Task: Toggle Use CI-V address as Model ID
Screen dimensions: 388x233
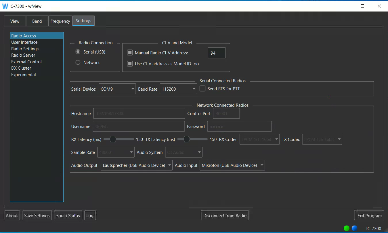Action: click(130, 64)
